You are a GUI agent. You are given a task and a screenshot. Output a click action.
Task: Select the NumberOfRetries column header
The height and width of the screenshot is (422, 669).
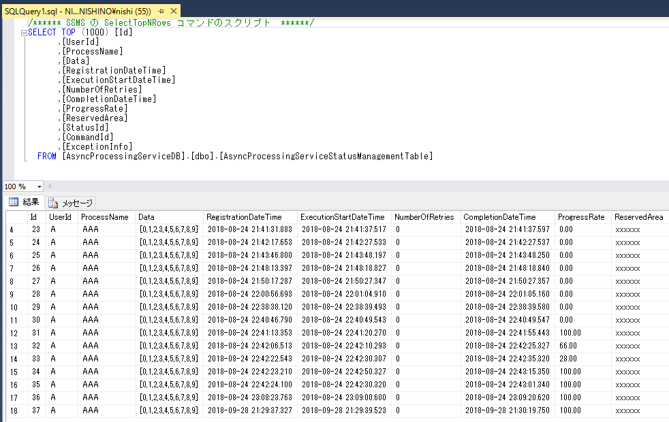click(424, 217)
